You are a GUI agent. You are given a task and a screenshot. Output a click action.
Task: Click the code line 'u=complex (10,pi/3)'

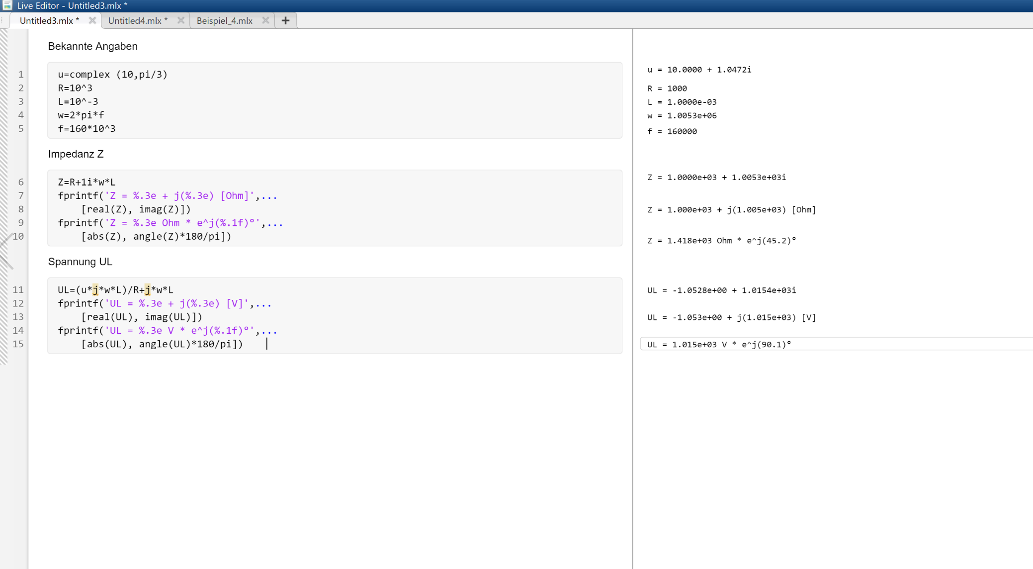(x=112, y=75)
